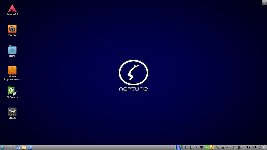Click the third quick-launch icon in the panel
267x150 pixels.
tap(30, 147)
